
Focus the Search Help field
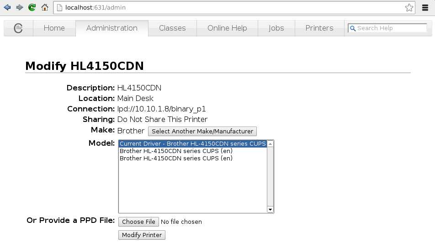tap(387, 28)
